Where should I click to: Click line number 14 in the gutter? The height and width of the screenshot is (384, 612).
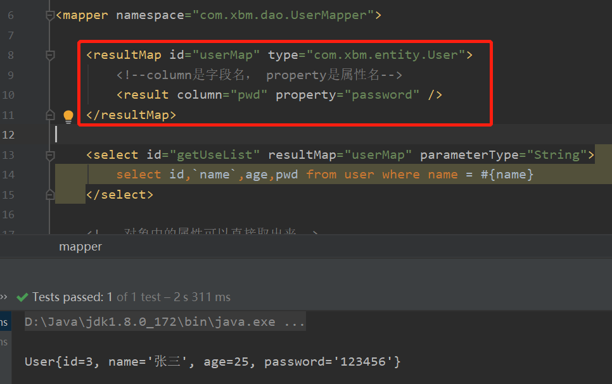coord(8,175)
